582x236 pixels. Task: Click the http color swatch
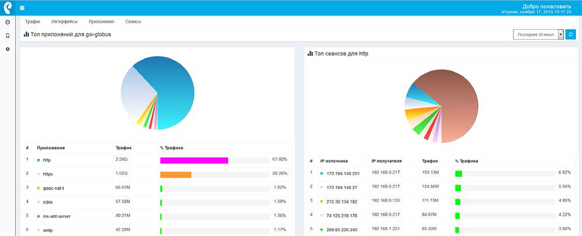click(x=38, y=160)
